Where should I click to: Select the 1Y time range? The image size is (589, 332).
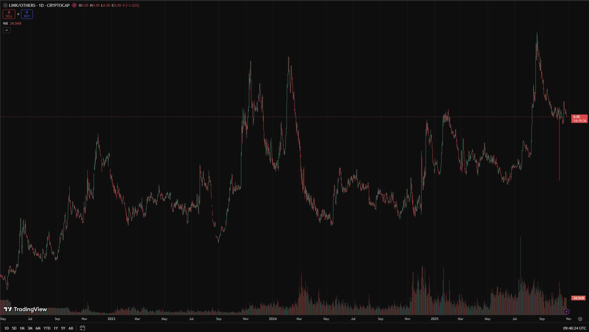tap(56, 328)
